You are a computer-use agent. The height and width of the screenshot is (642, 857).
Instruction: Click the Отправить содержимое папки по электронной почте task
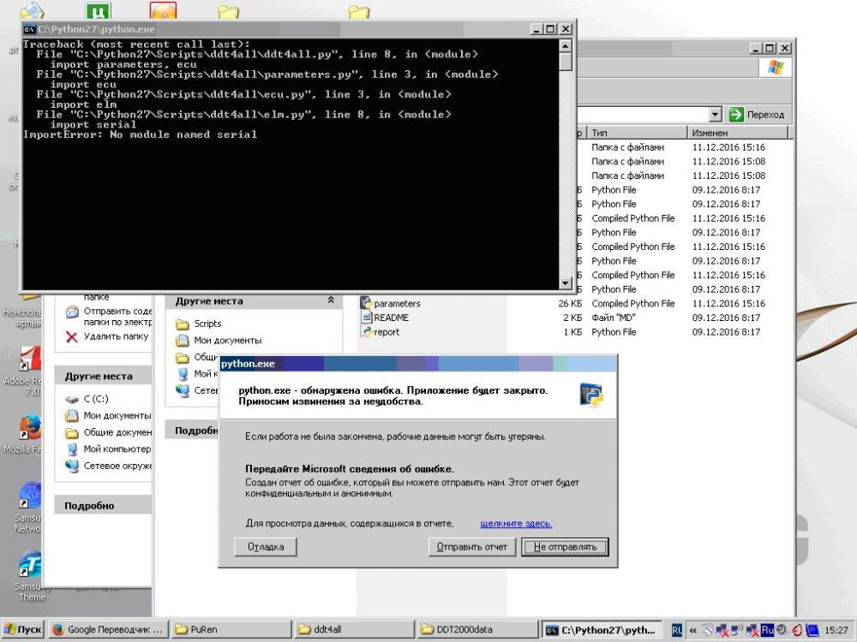pyautogui.click(x=109, y=317)
